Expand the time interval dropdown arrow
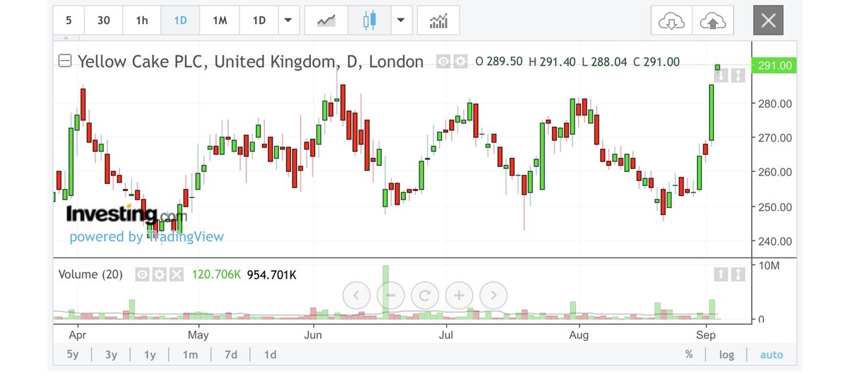Viewport: 850px width, 392px height. click(288, 21)
